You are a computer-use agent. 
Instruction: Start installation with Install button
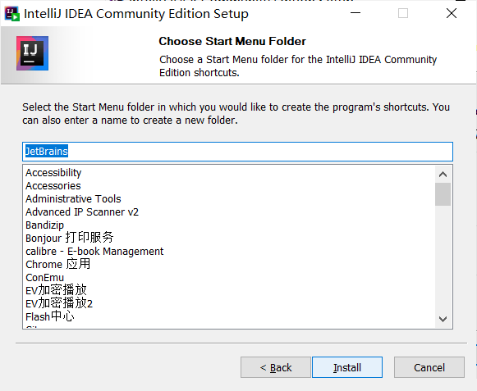pos(347,367)
